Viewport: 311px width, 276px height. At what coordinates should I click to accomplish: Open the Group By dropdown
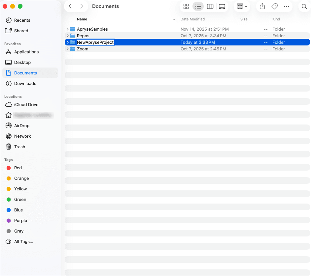point(242,7)
